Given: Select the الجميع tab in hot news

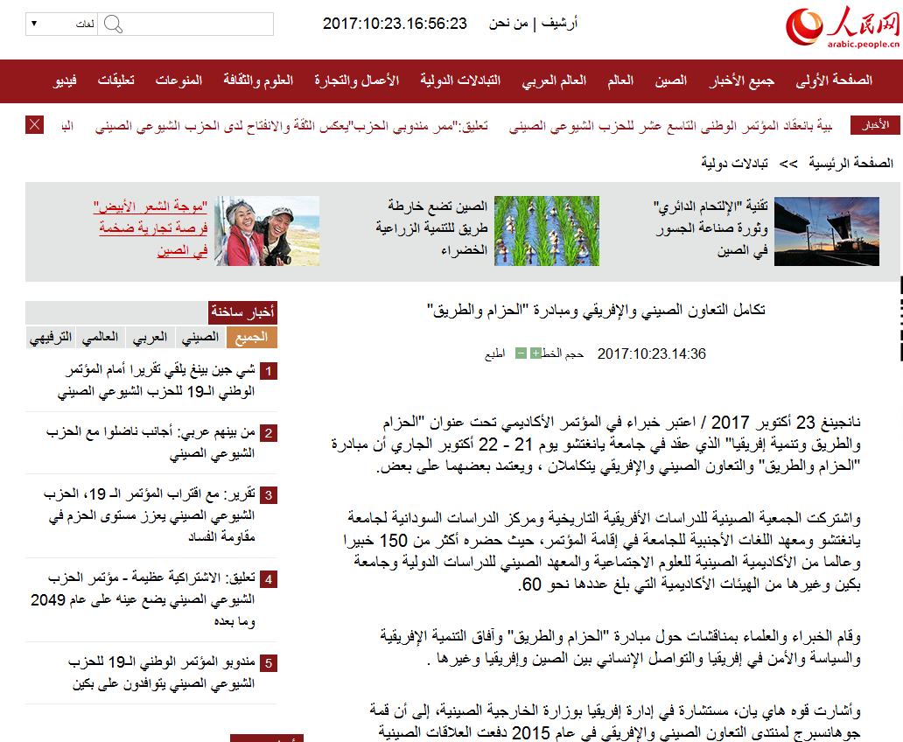Looking at the screenshot, I should click(x=251, y=338).
